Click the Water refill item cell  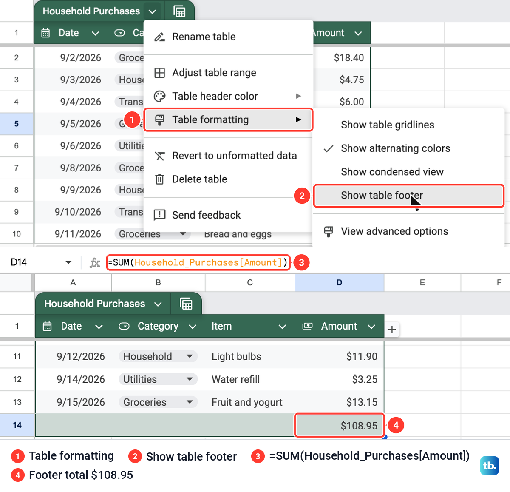click(250, 379)
